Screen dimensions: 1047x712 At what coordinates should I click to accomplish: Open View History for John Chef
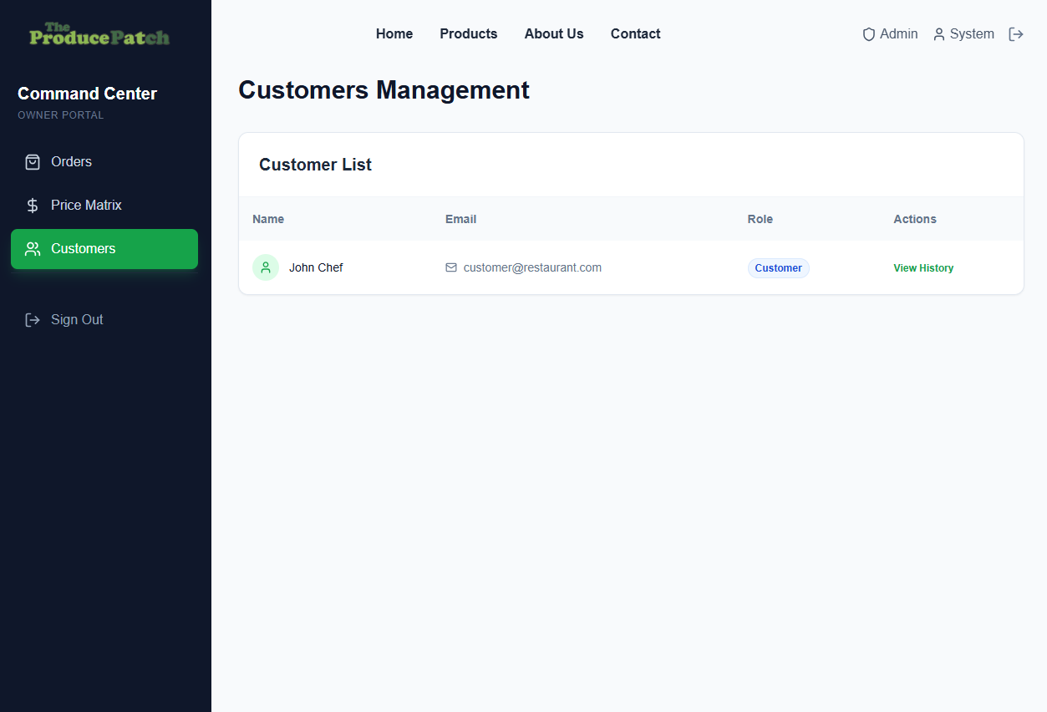click(923, 267)
